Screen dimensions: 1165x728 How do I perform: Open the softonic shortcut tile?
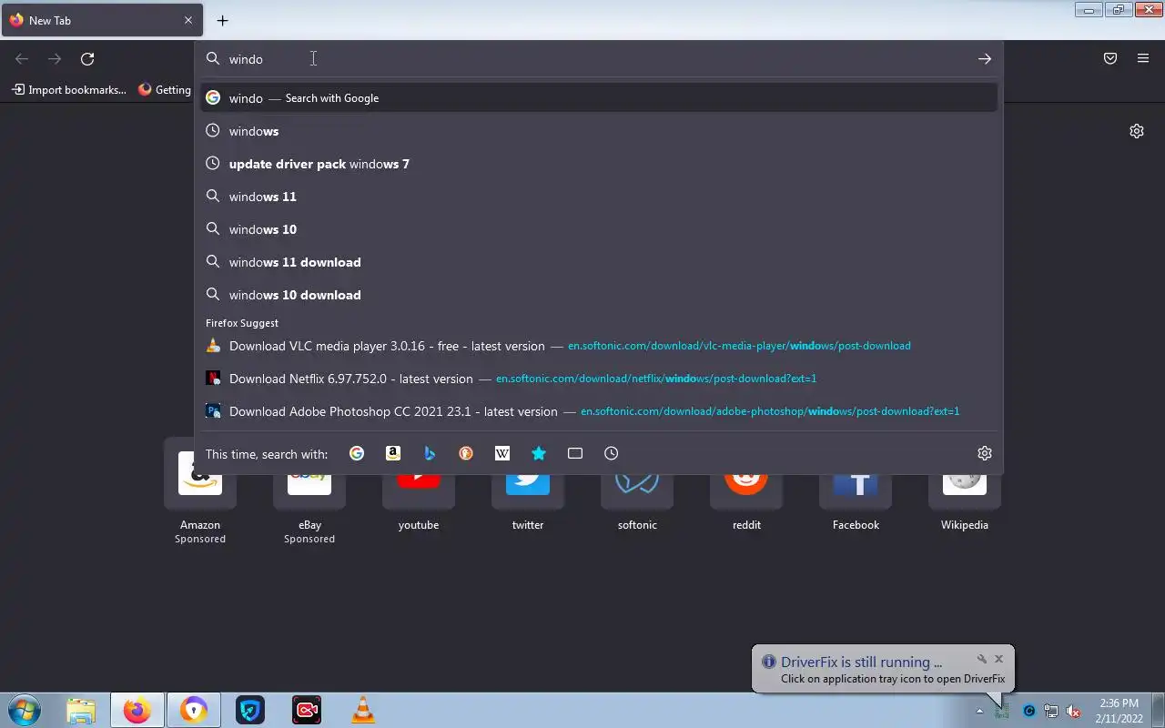[637, 491]
